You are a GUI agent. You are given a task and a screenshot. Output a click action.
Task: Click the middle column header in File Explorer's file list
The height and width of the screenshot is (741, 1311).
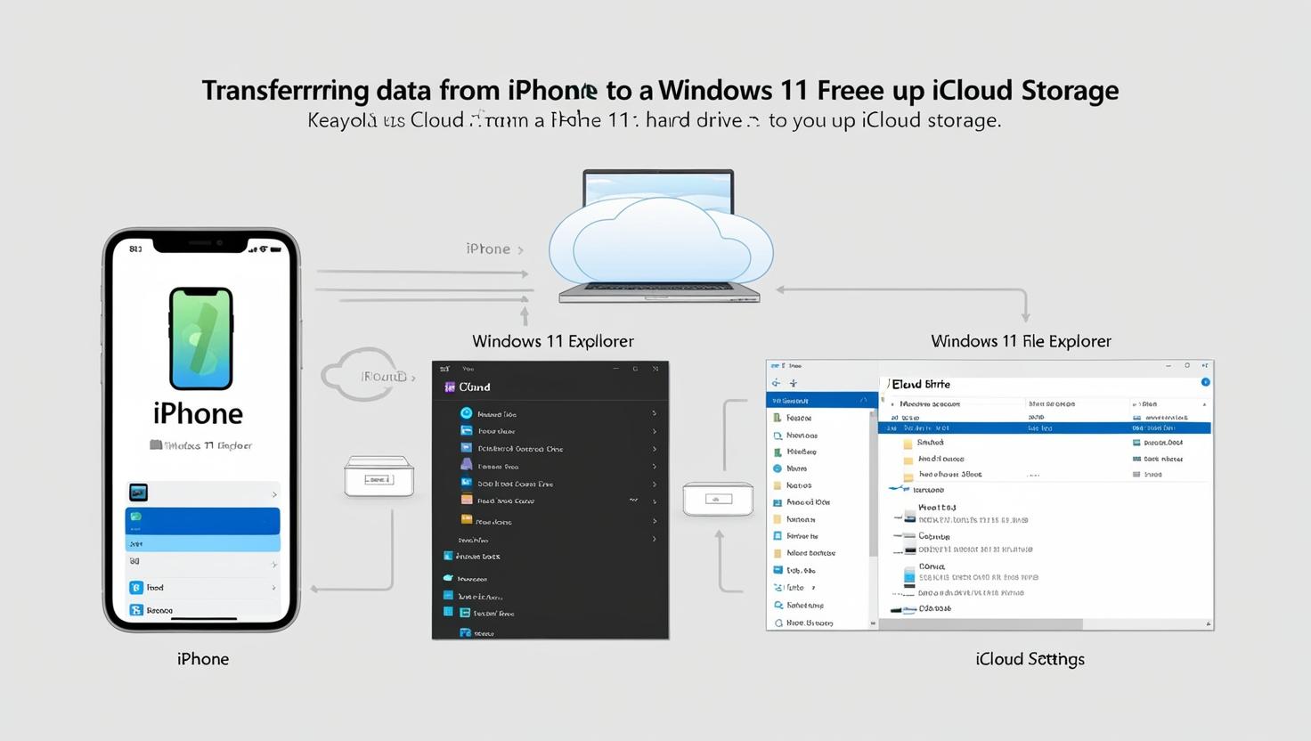(1052, 404)
